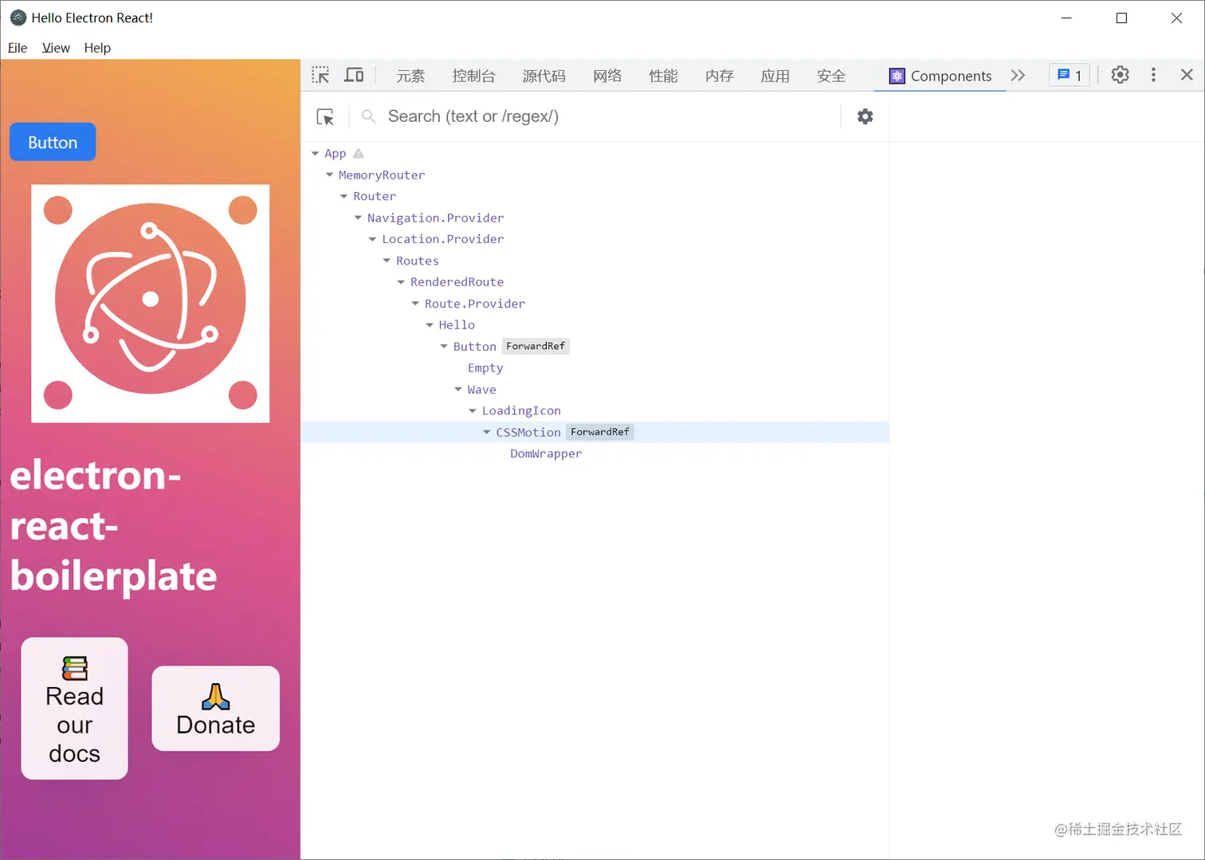The image size is (1205, 860).
Task: Collapse the Location.Provider node
Action: [373, 239]
